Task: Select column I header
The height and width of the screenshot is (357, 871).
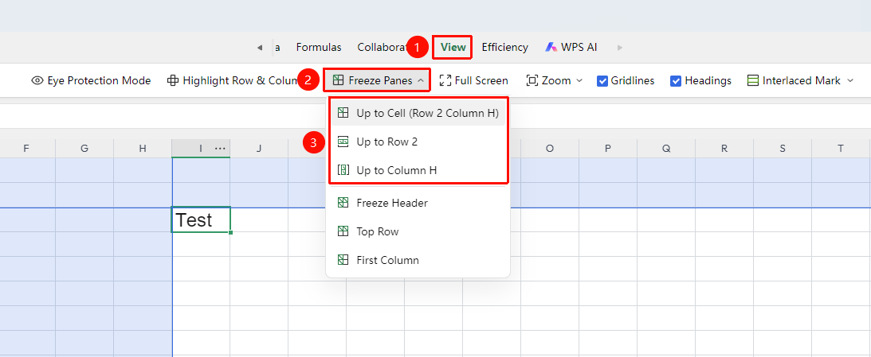Action: [x=201, y=149]
